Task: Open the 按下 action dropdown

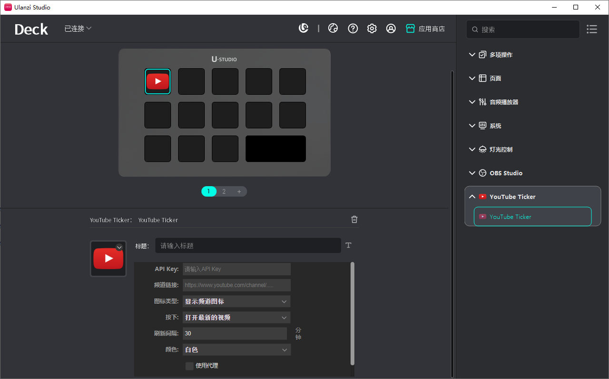Action: pos(236,318)
